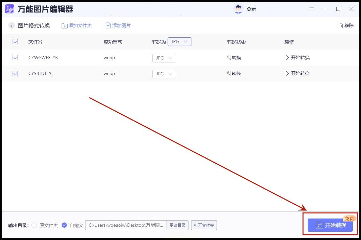The width and height of the screenshot is (361, 240).
Task: Expand JPG format dropdown for CZWGWFXJYB
Action: coord(164,58)
